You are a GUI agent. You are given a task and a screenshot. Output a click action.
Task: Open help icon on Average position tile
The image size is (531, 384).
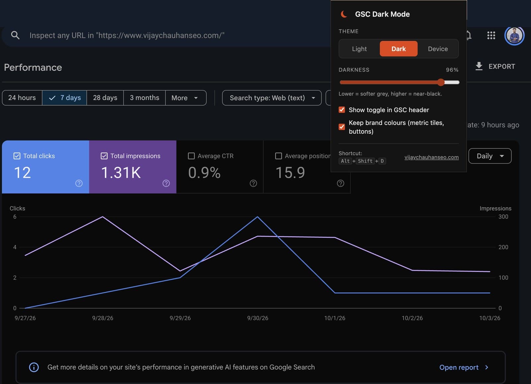pos(341,183)
